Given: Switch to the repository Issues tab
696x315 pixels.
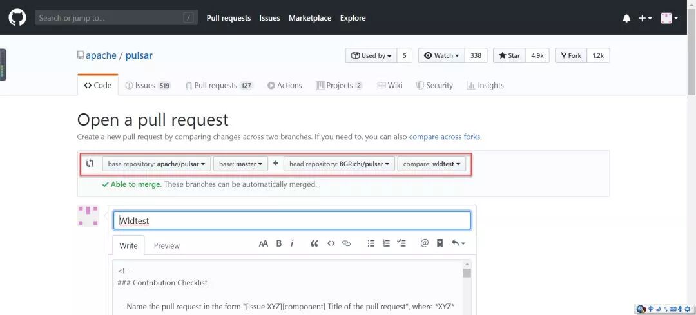Looking at the screenshot, I should point(148,85).
